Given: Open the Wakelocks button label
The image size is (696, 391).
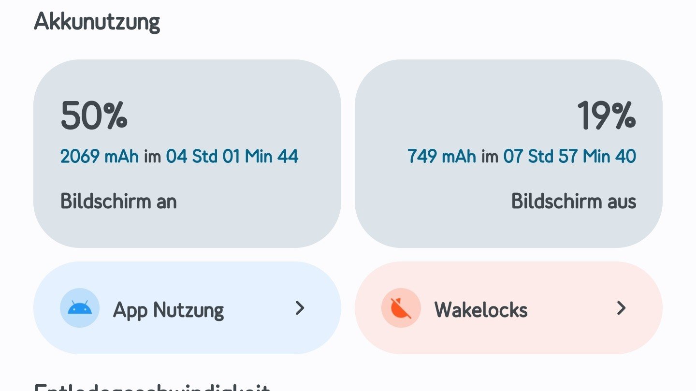Looking at the screenshot, I should click(x=481, y=310).
